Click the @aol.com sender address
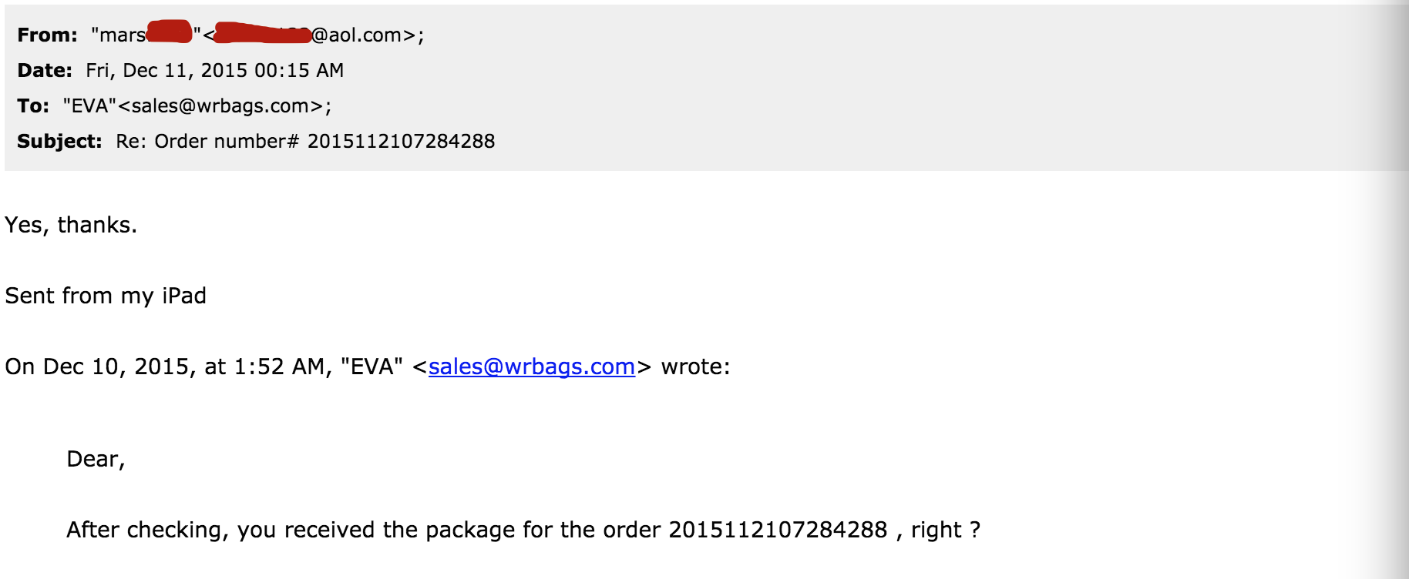The image size is (1409, 579). [x=364, y=35]
